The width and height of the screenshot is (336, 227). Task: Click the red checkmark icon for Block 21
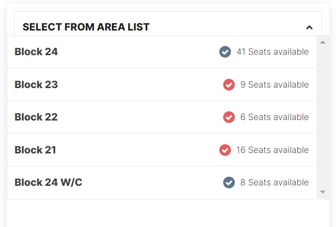point(225,150)
